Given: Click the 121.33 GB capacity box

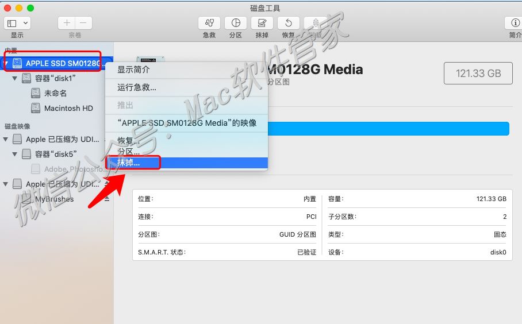Looking at the screenshot, I should point(478,73).
